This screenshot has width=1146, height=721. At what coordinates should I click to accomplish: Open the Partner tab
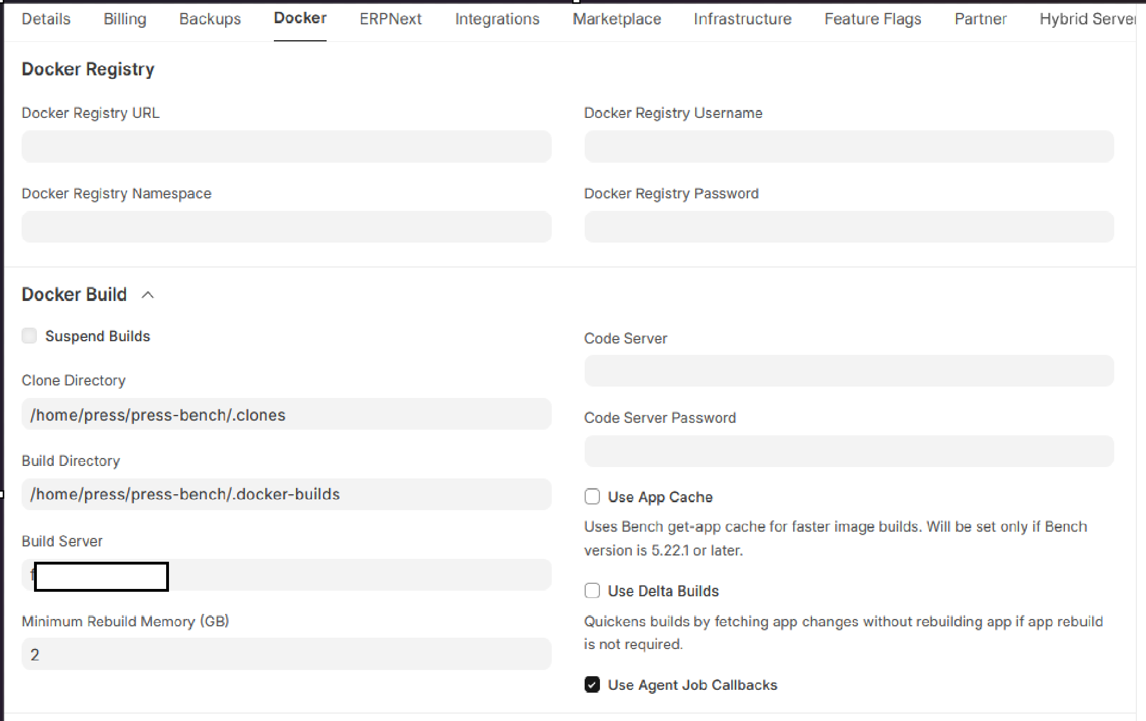pyautogui.click(x=980, y=19)
